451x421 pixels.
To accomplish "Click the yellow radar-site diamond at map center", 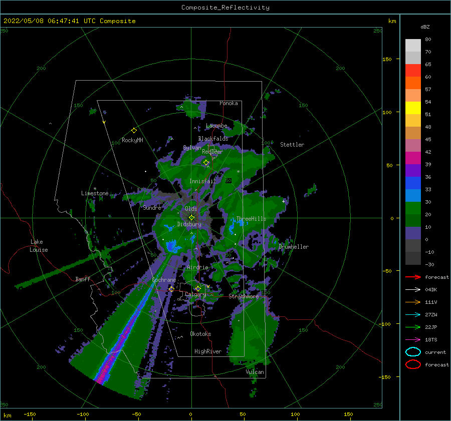I will point(191,218).
